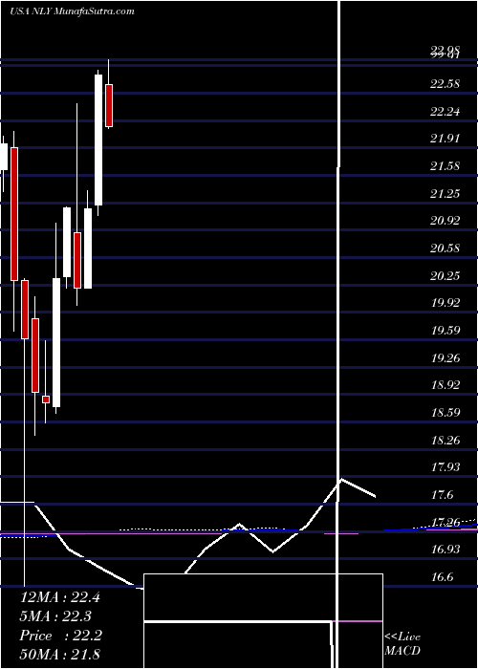The height and width of the screenshot is (669, 478).
Task: Click the 21.25 price axis label
Action: [x=445, y=194]
